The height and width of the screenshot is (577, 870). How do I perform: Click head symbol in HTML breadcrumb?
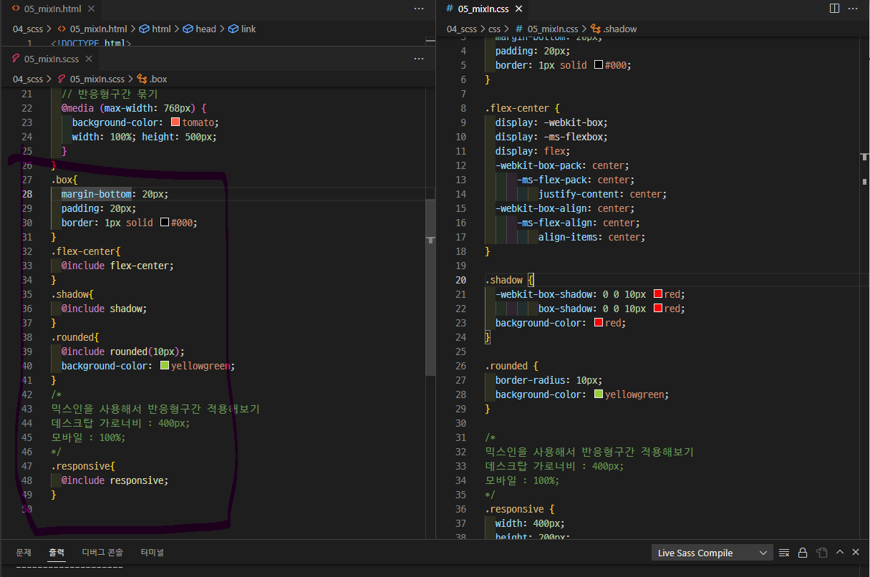(x=200, y=29)
